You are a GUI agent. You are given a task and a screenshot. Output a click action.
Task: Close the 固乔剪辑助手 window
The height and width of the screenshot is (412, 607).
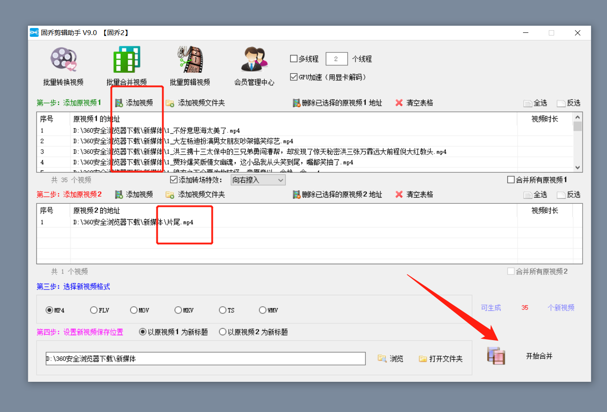point(578,32)
